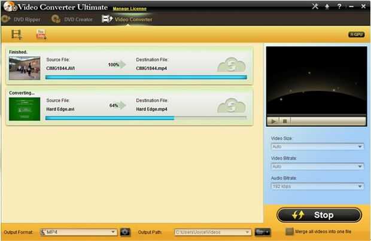Click the download update icon in title bar

(327, 7)
